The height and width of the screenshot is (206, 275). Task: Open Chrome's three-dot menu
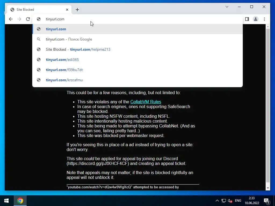(x=264, y=19)
